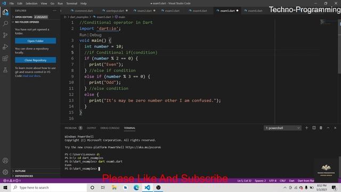Screen dimensions: 341x192
Task: Click the editor vertical scrollbar
Action: [x=339, y=46]
